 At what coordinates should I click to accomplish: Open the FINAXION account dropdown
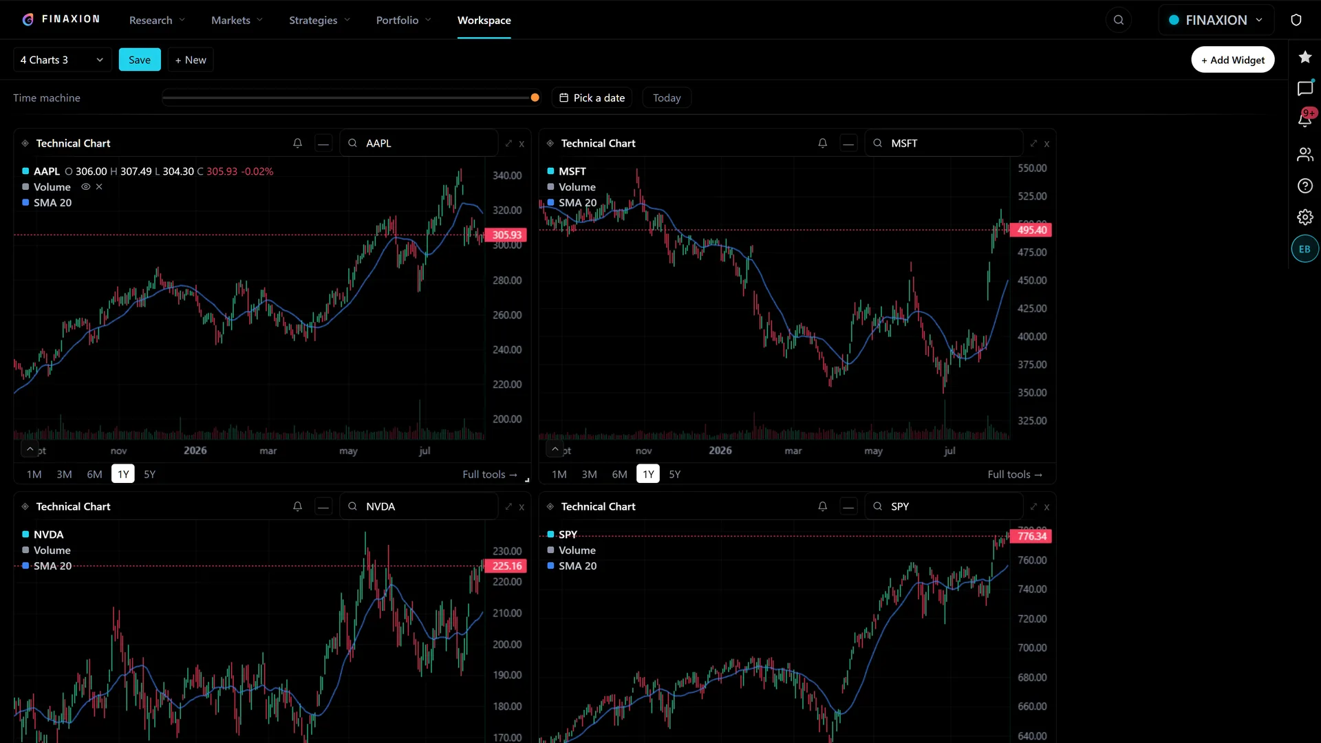pyautogui.click(x=1216, y=20)
